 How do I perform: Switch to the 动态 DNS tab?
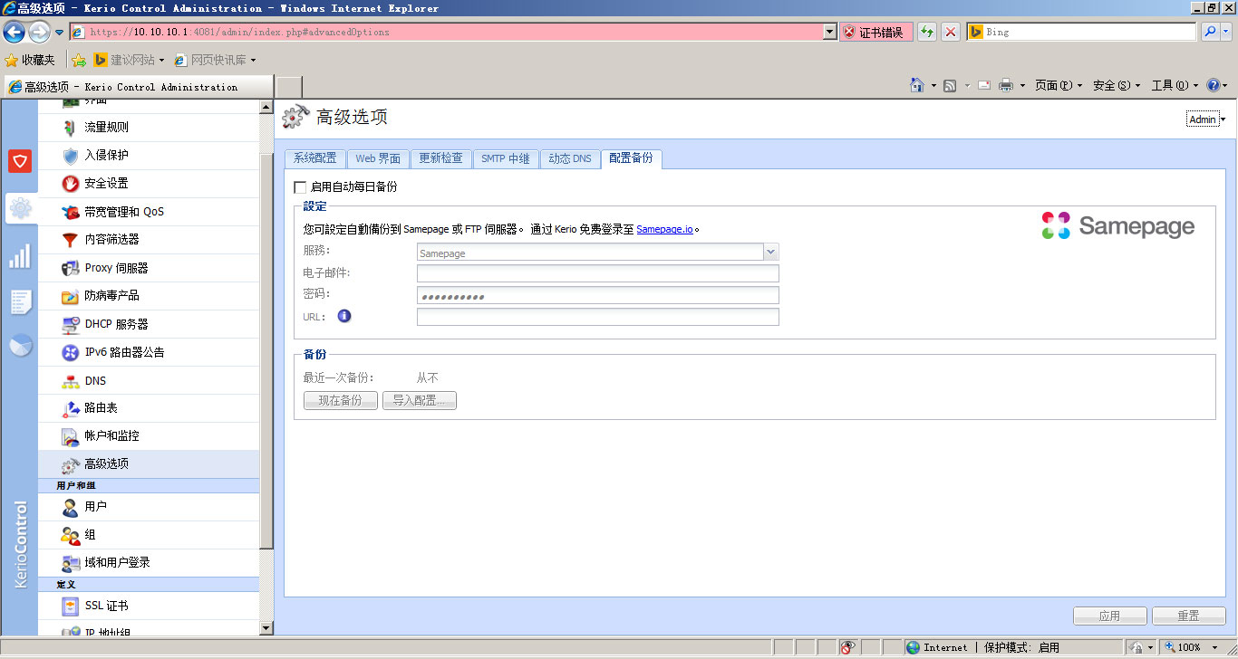point(569,158)
